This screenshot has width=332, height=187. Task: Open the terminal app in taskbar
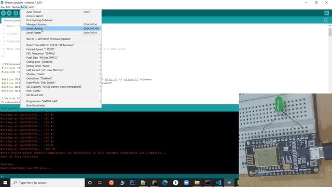208,182
